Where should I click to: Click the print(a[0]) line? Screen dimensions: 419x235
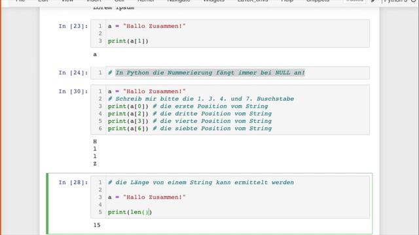pos(128,106)
